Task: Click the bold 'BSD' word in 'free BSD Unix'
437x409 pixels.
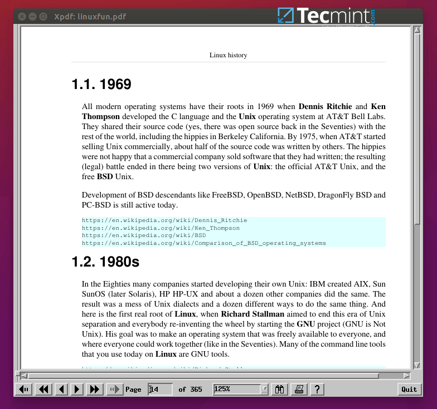Action: point(105,177)
